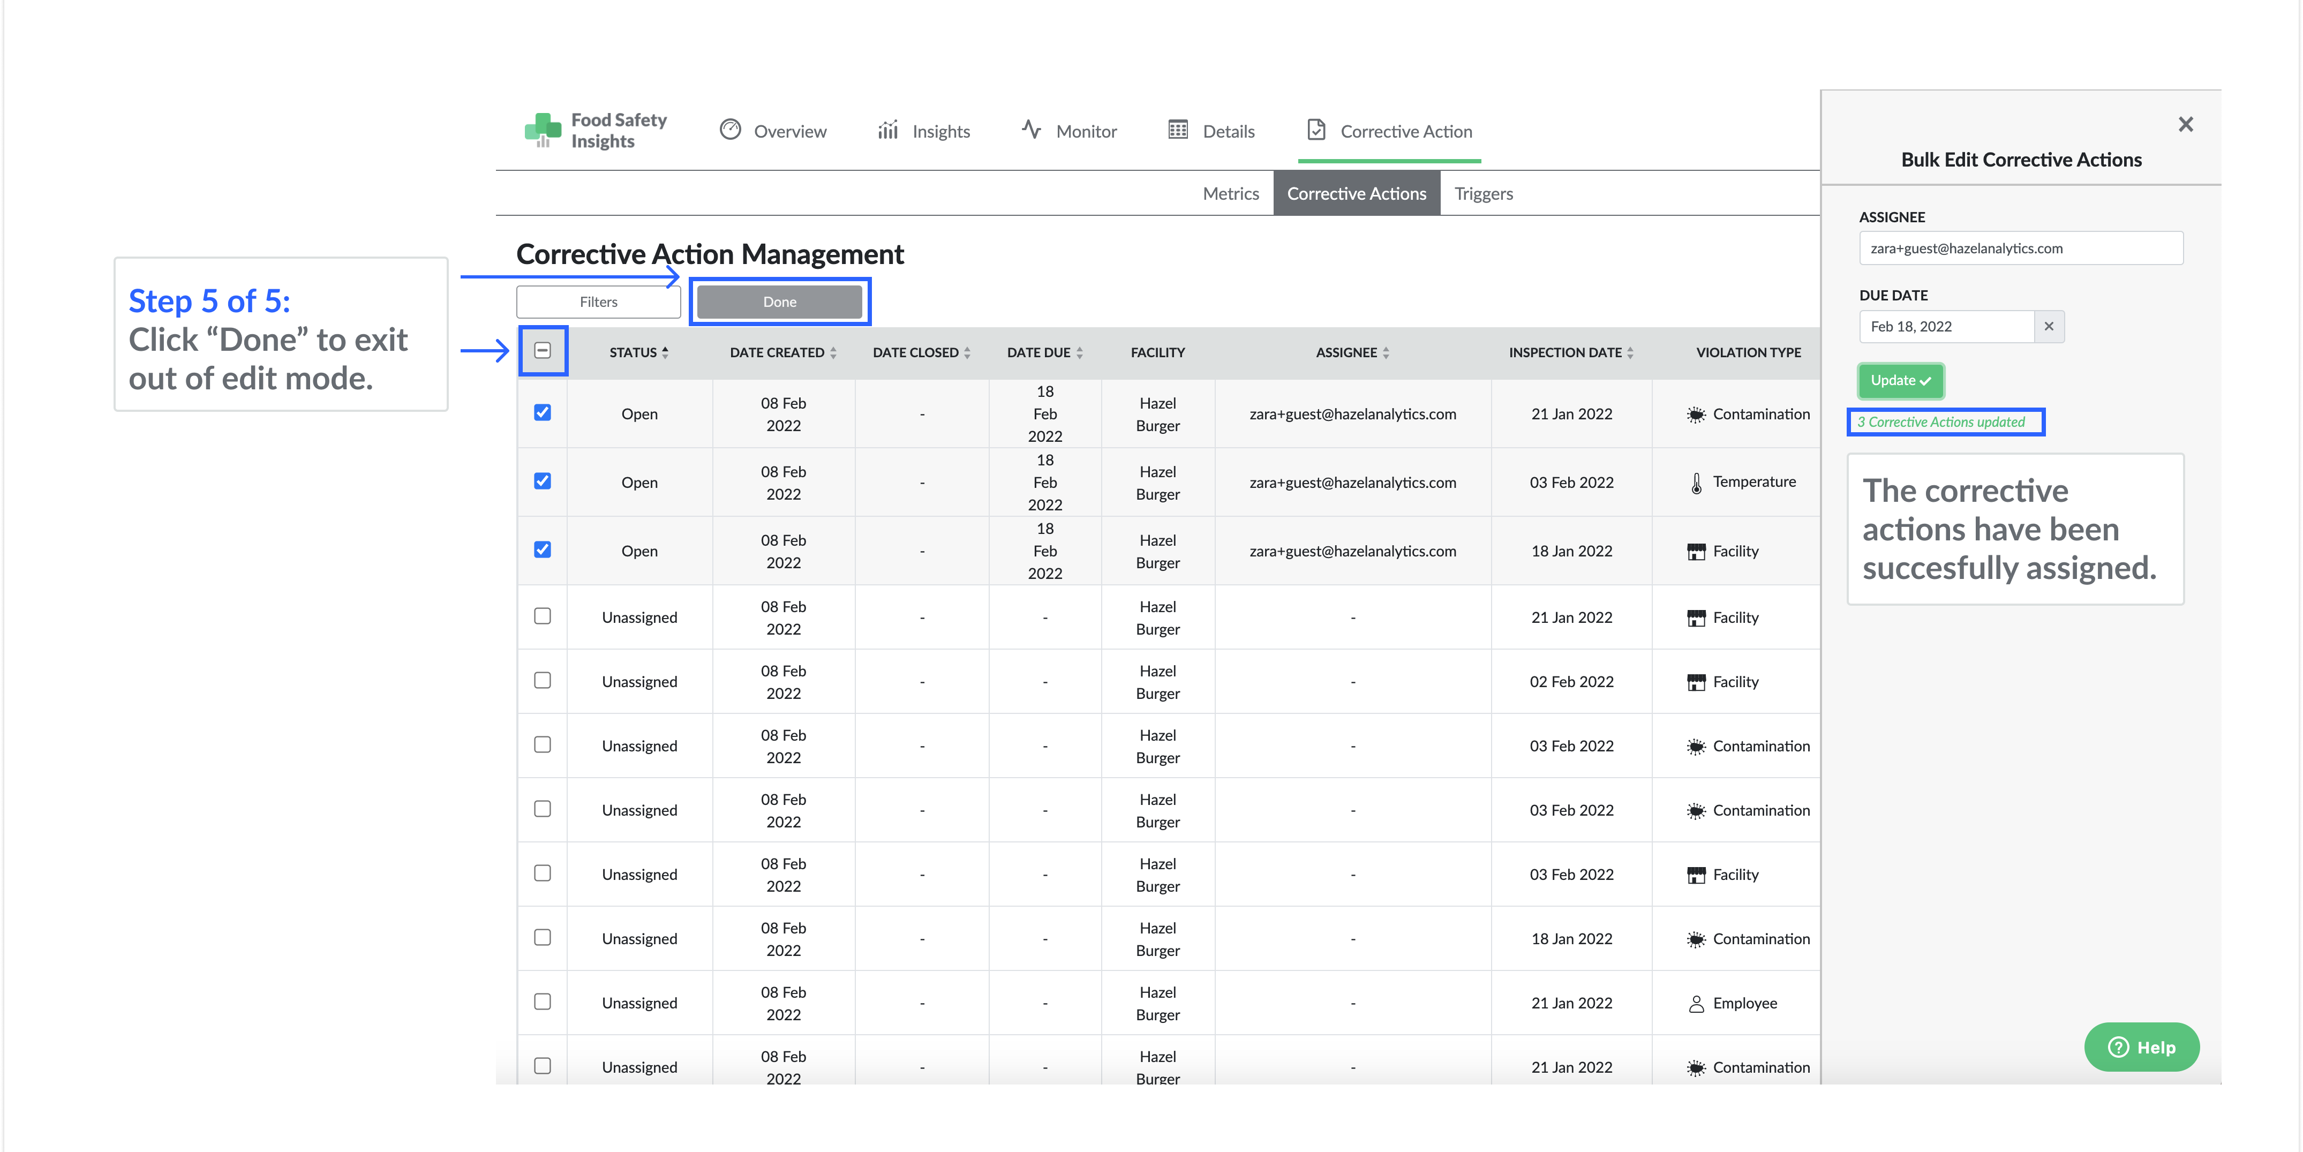Click Done to exit edit mode

click(x=780, y=302)
